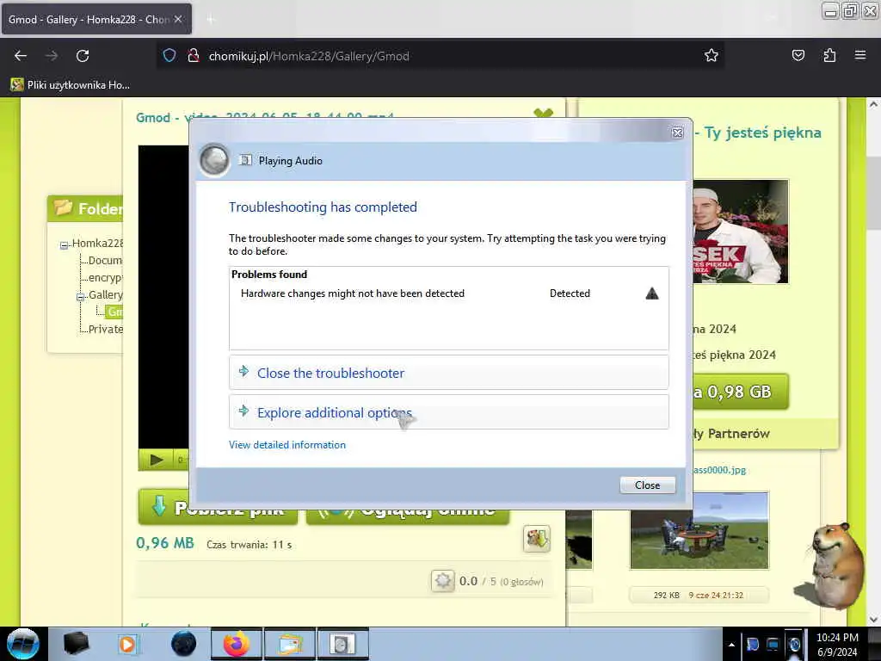Open the Docum... folder tree item
The image size is (881, 661).
105,260
